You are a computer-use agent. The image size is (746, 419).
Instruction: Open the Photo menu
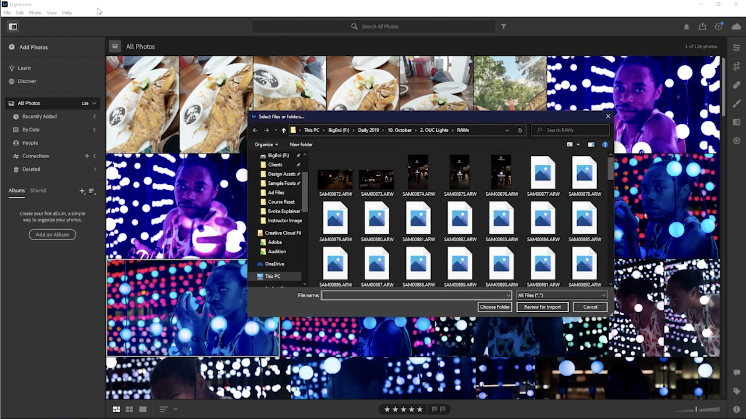point(35,12)
